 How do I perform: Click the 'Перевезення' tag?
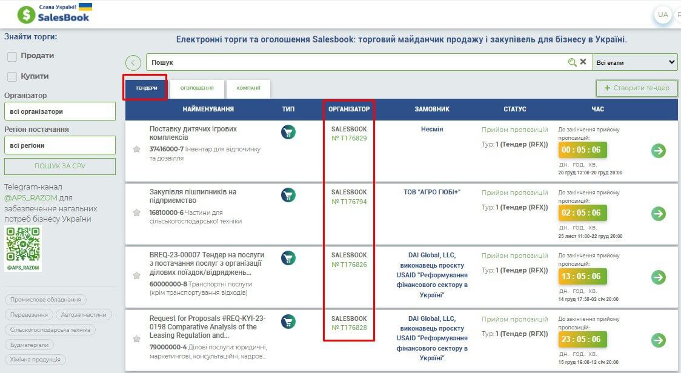tap(29, 315)
